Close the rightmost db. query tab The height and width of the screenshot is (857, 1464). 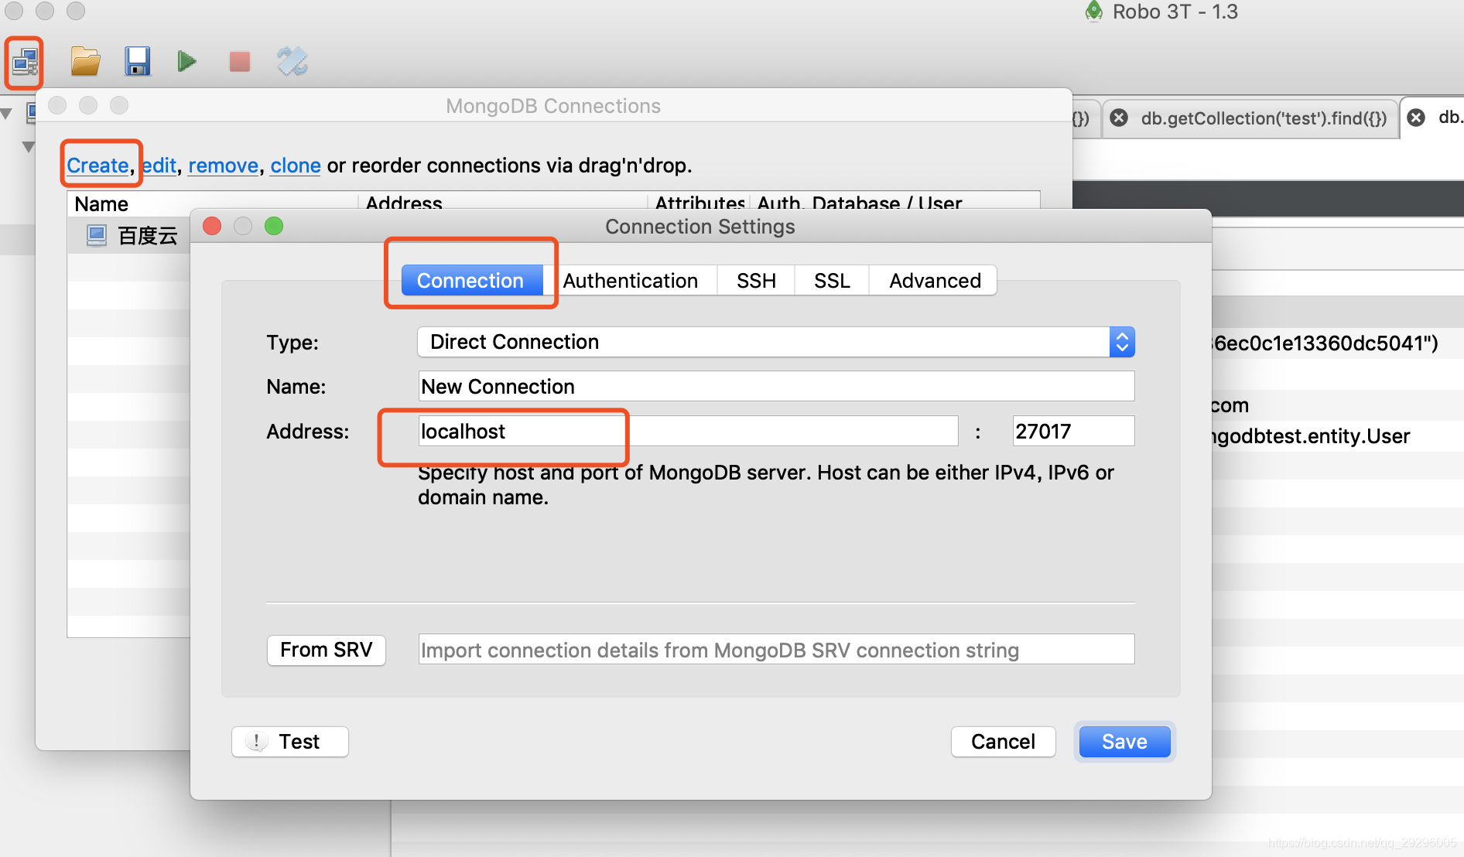1416,118
